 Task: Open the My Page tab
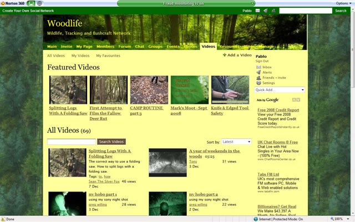point(84,47)
